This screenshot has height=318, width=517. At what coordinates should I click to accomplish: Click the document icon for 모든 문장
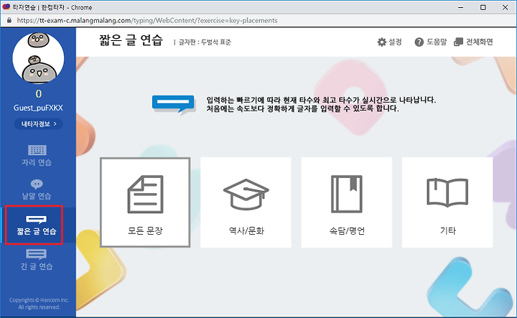(x=145, y=194)
